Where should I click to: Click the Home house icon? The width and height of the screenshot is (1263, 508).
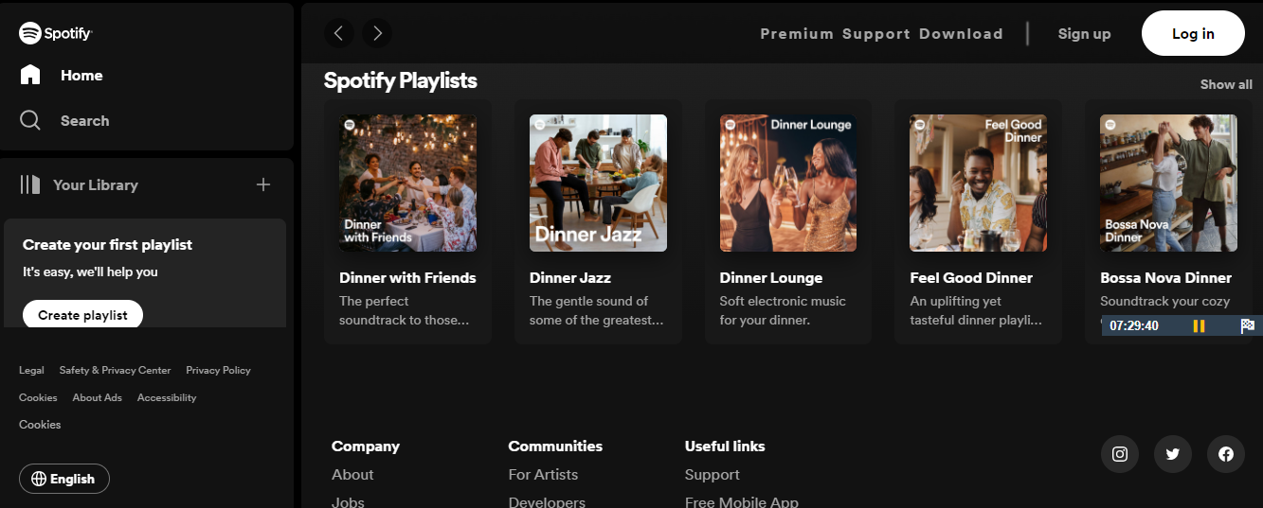[x=30, y=75]
